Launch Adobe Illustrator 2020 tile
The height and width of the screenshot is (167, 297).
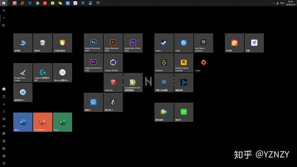click(113, 43)
